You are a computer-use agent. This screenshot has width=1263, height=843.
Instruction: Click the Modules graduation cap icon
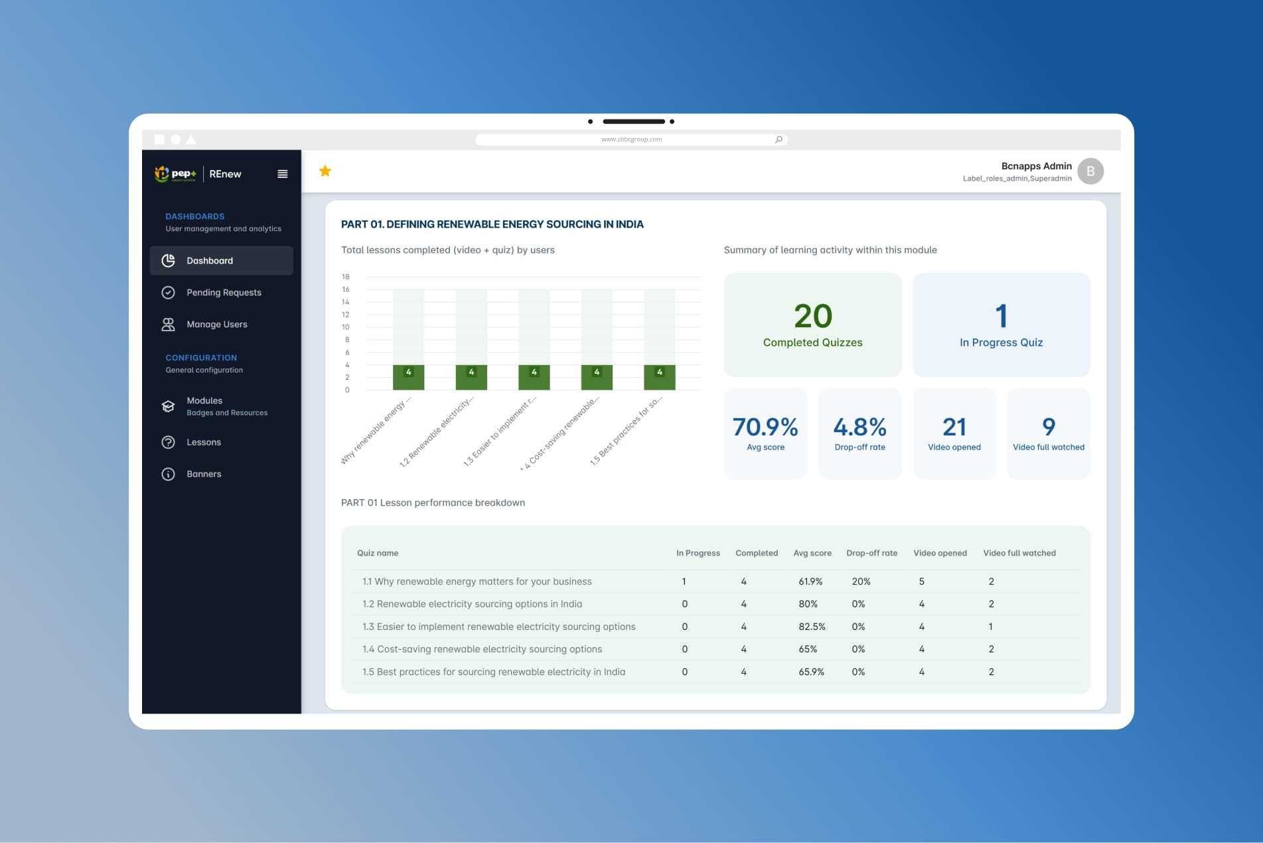pos(169,406)
